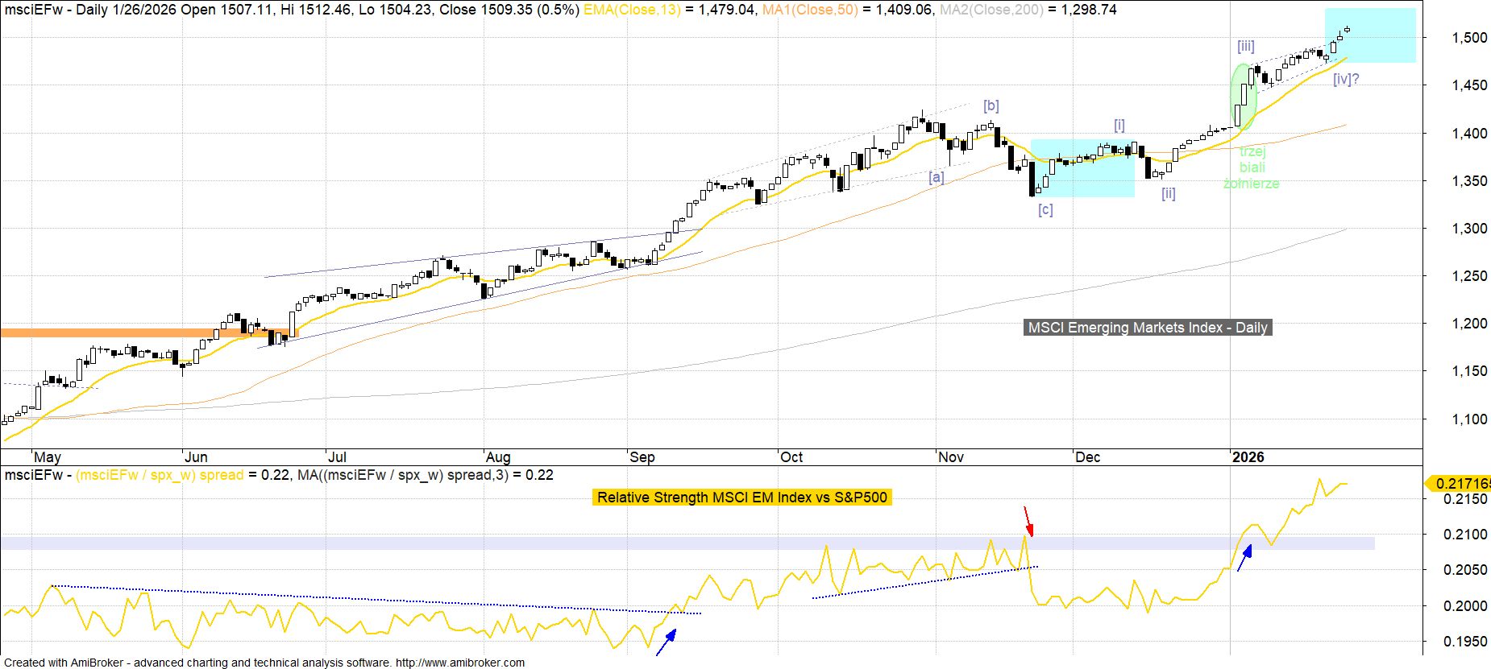Screen dimensions: 1491x669
Task: Click the EMA(Close,13) legend text
Action: coord(631,10)
